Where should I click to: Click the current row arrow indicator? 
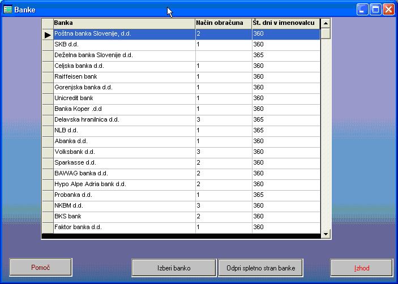48,35
